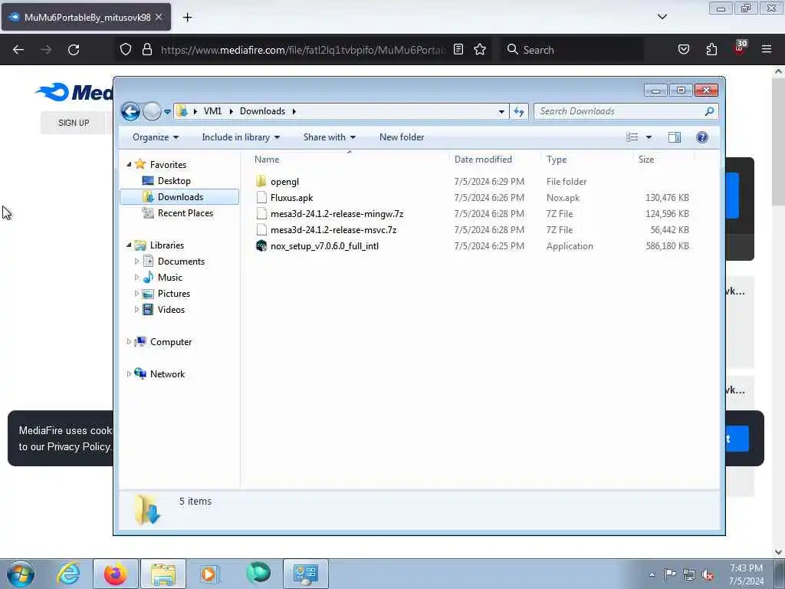Viewport: 785px width, 589px height.
Task: Select the Pictures library
Action: pyautogui.click(x=174, y=294)
